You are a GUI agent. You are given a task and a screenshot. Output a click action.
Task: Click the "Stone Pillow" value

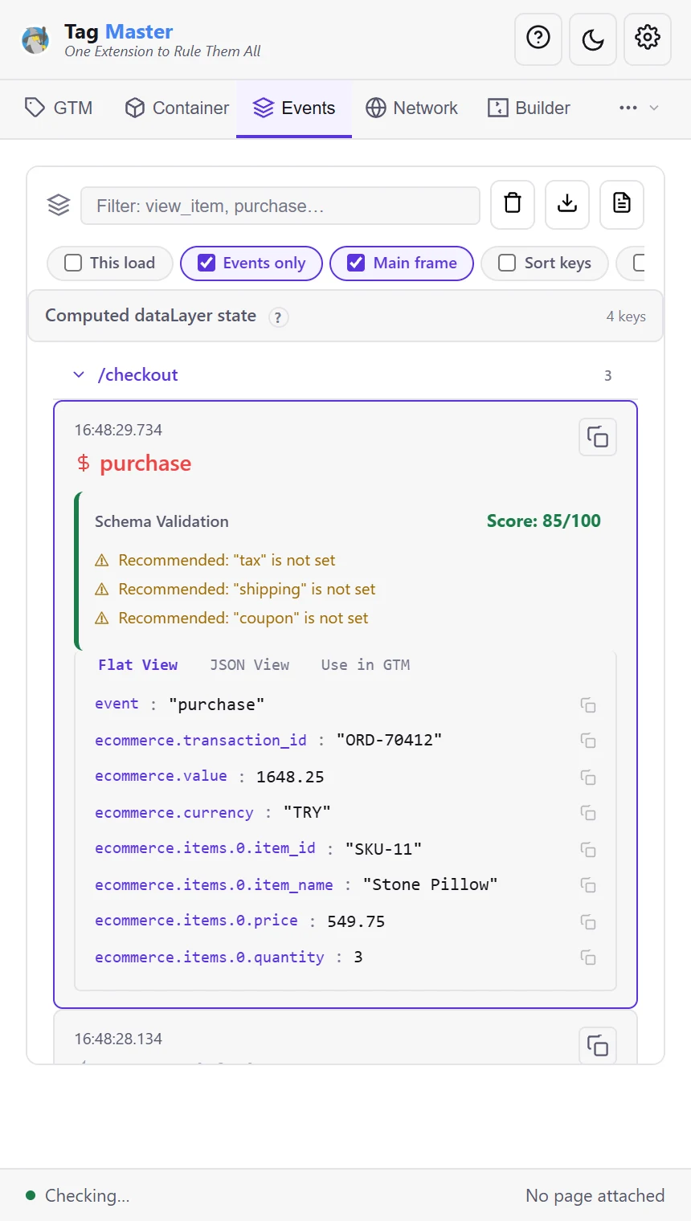coord(430,884)
